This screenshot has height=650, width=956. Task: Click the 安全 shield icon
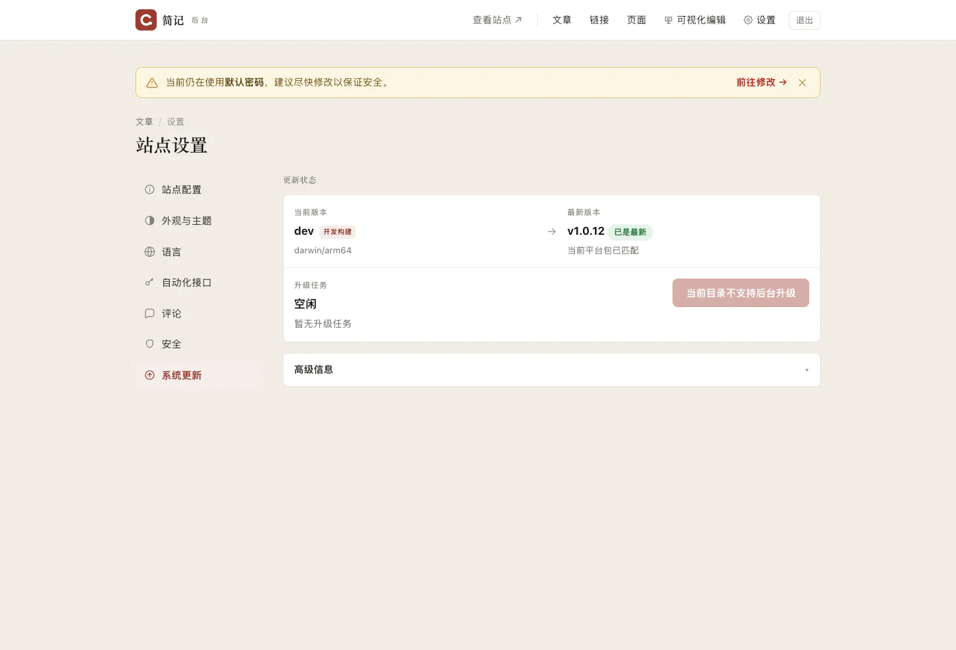point(149,344)
